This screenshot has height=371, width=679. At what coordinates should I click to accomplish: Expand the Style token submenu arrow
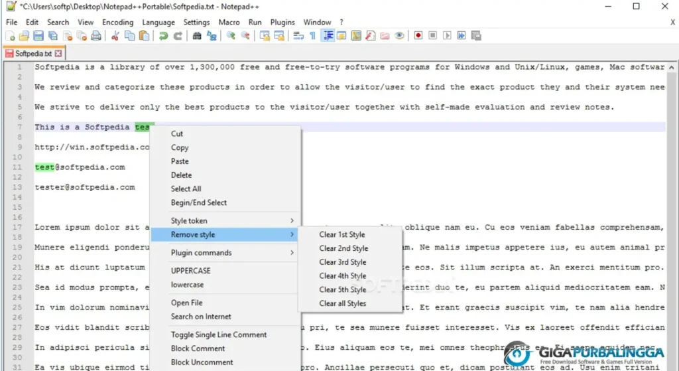pyautogui.click(x=292, y=220)
